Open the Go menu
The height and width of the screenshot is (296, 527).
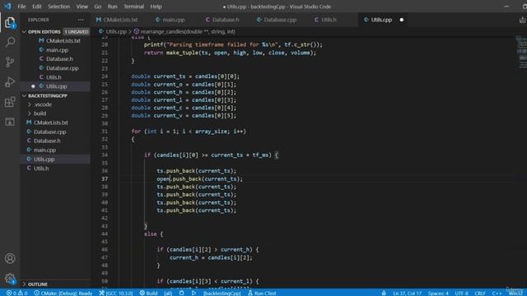(98, 7)
